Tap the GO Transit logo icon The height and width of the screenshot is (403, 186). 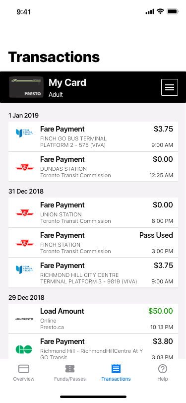pos(24,349)
